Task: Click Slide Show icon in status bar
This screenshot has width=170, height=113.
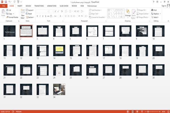Action: [142, 112]
